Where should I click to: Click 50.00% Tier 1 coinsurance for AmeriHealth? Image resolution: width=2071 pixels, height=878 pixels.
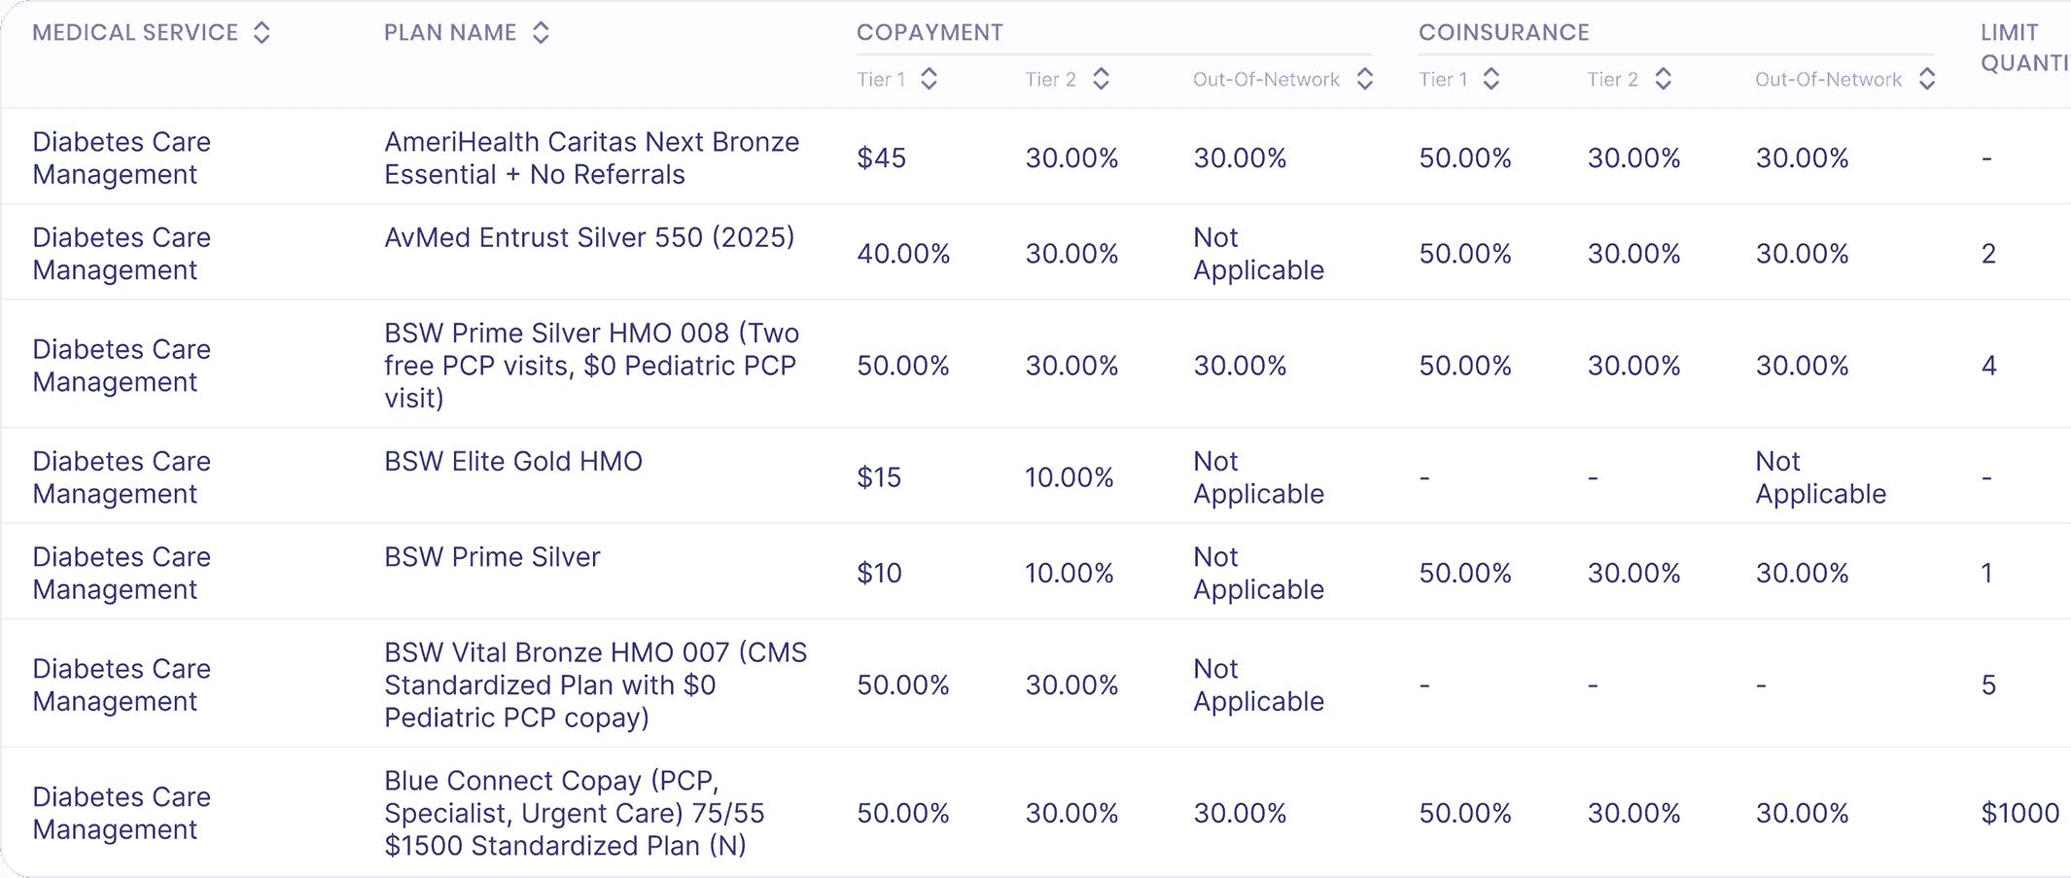(x=1465, y=158)
